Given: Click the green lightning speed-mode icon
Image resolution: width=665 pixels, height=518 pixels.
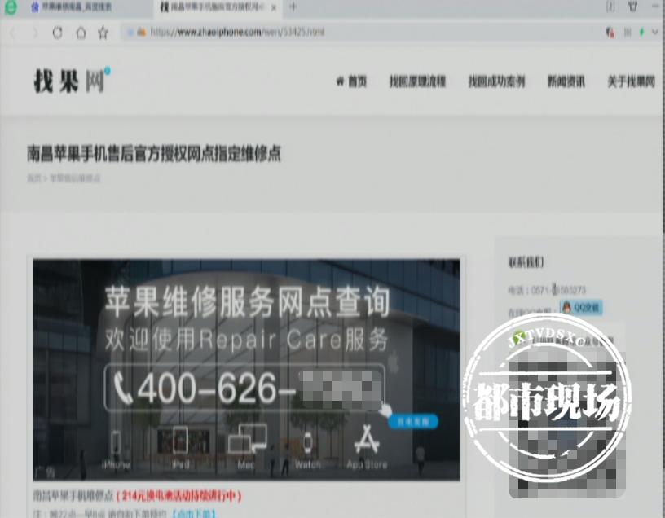Looking at the screenshot, I should [x=641, y=33].
